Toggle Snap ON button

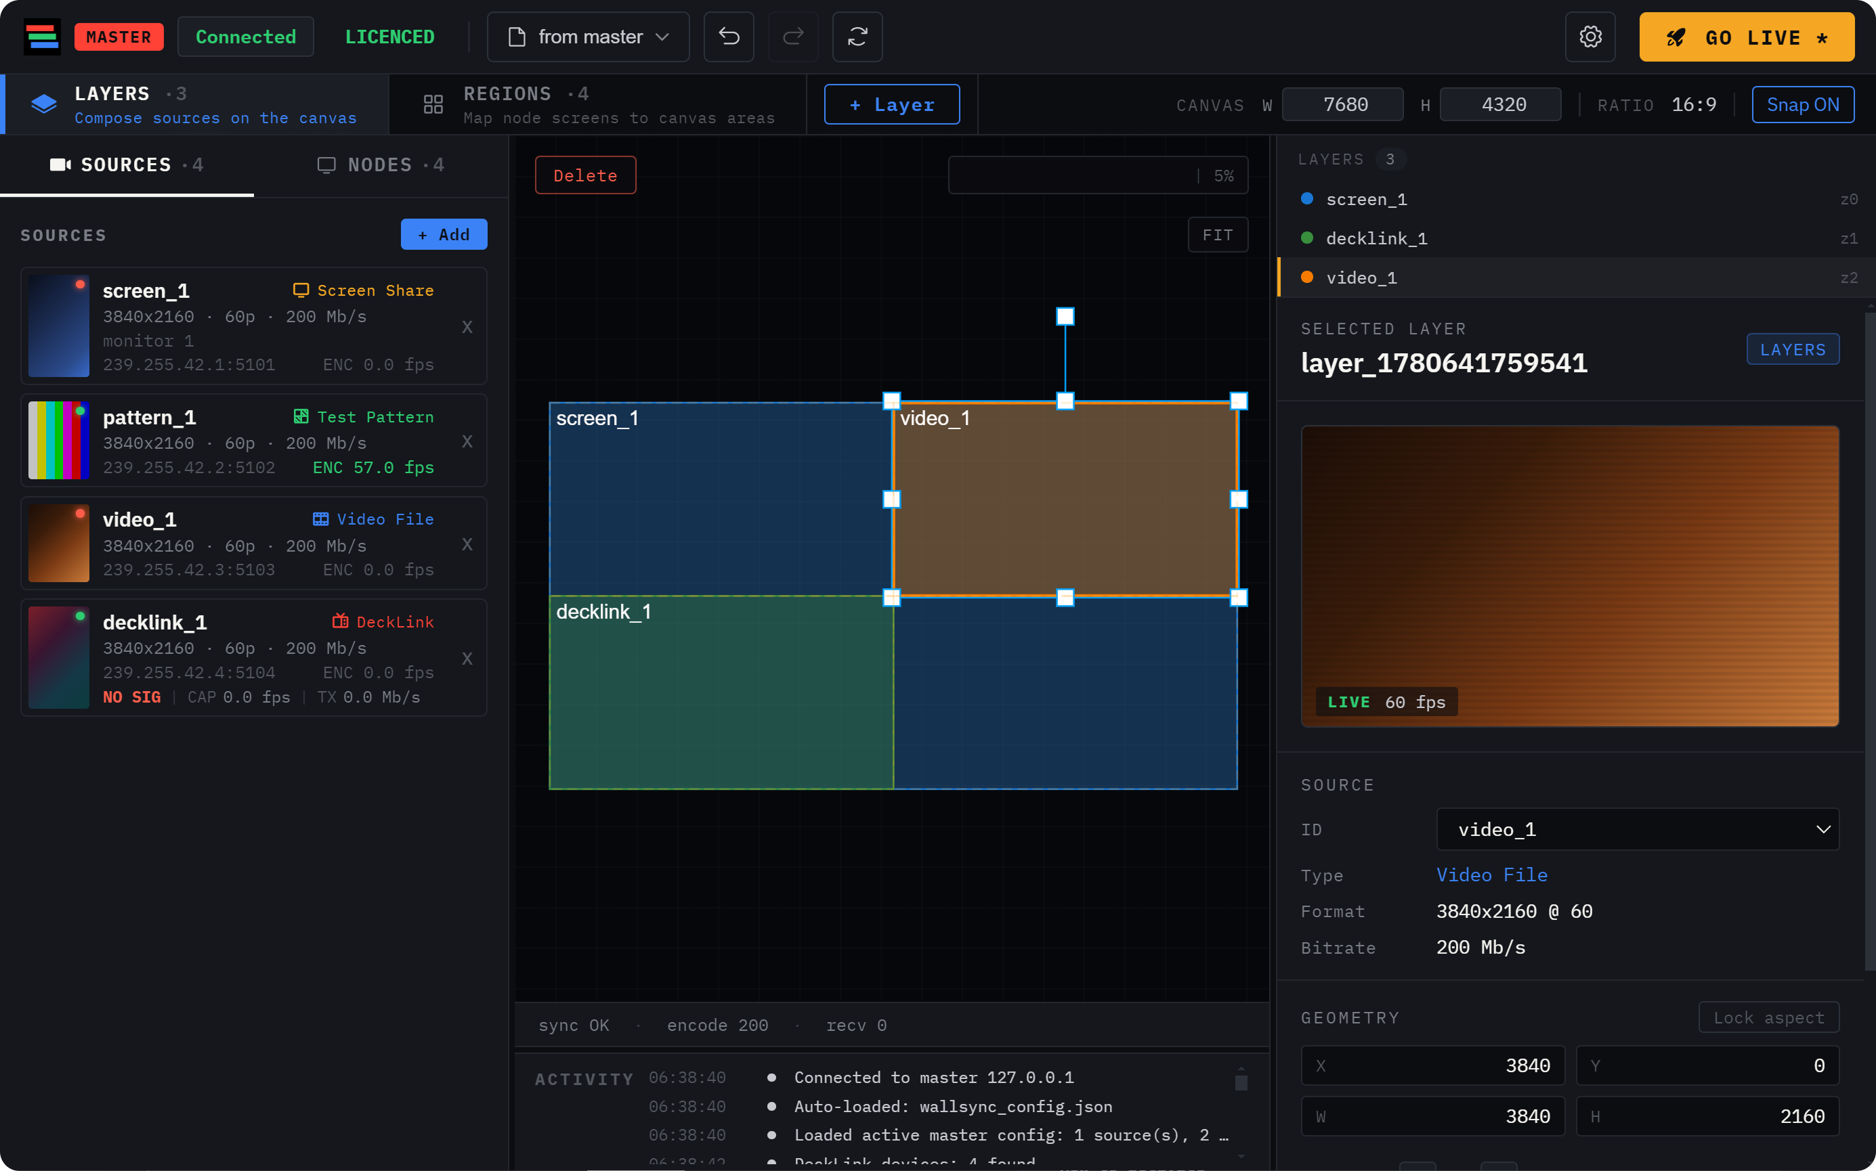(1802, 104)
